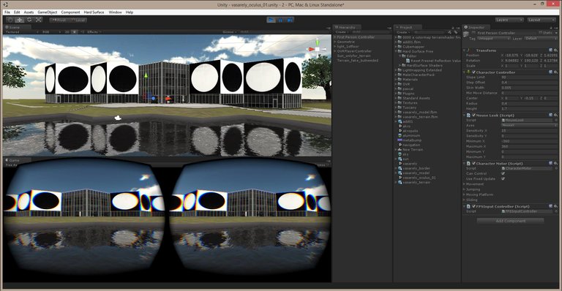Select the Move tool in the toolbar
The width and height of the screenshot is (562, 291).
pyautogui.click(x=20, y=20)
